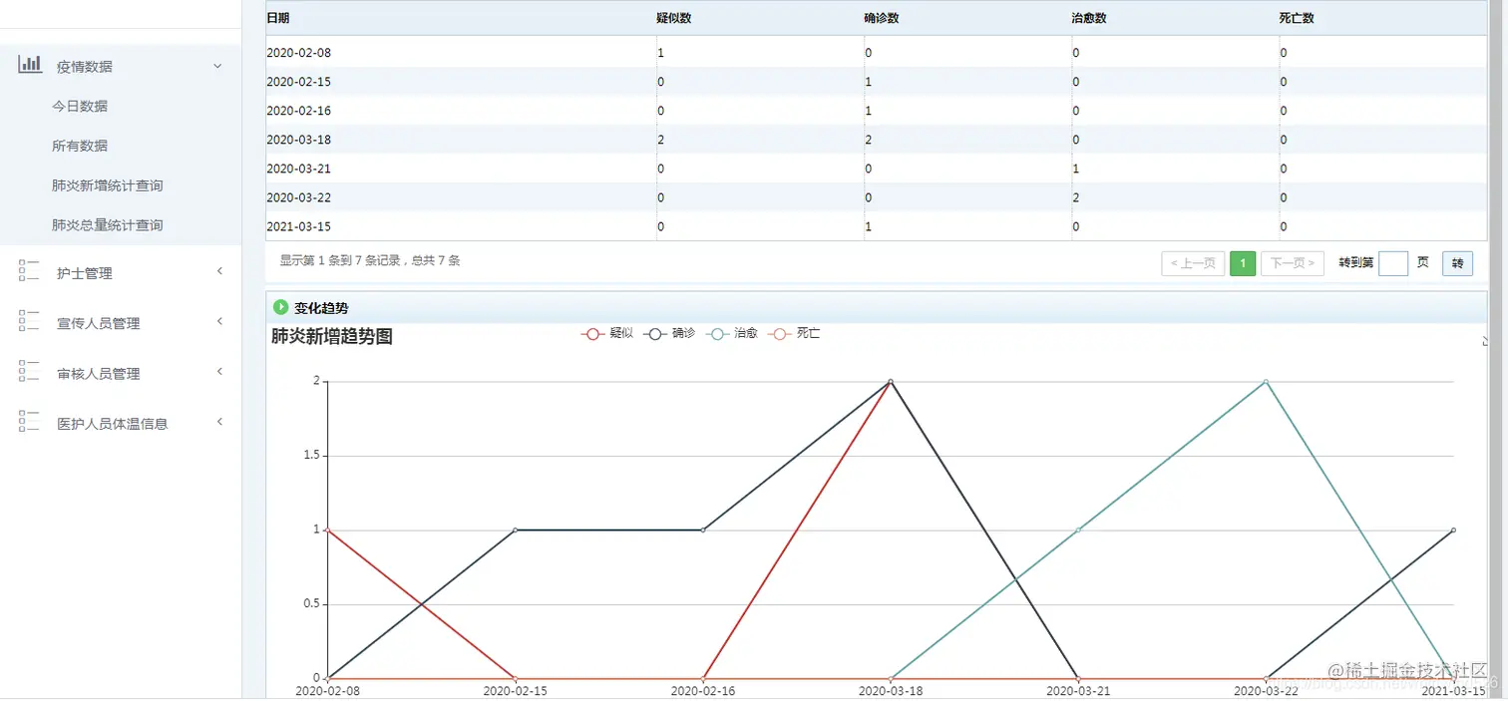This screenshot has height=701, width=1508.
Task: Click the page number input field
Action: (1393, 263)
